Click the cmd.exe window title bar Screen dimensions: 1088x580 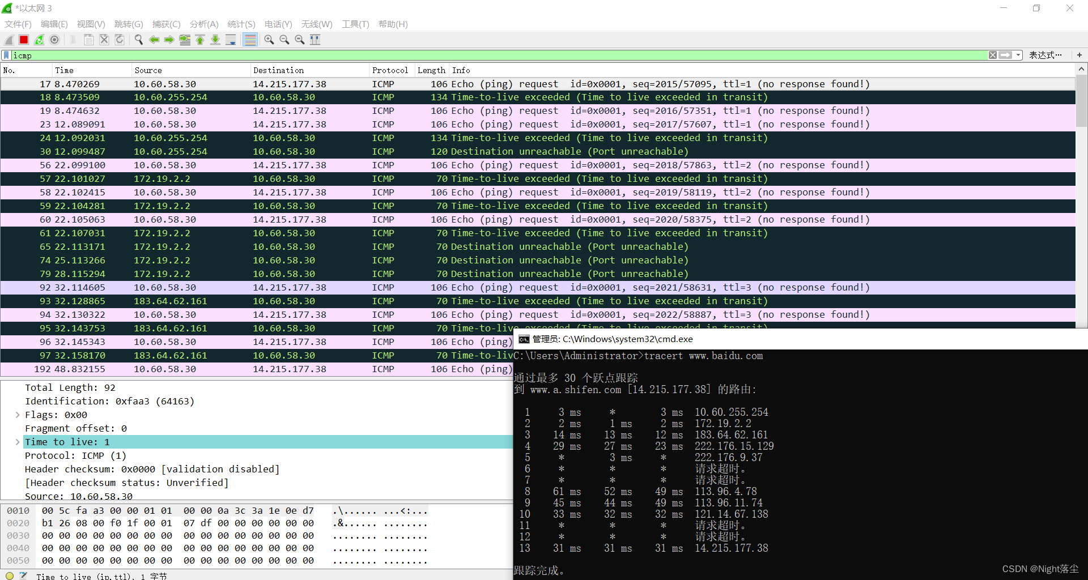pos(800,339)
